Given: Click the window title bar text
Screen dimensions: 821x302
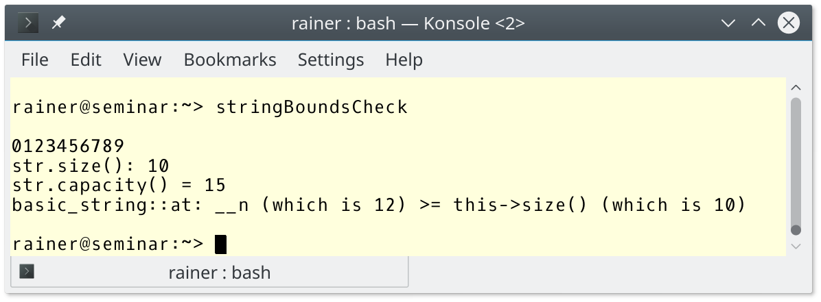Looking at the screenshot, I should (408, 23).
